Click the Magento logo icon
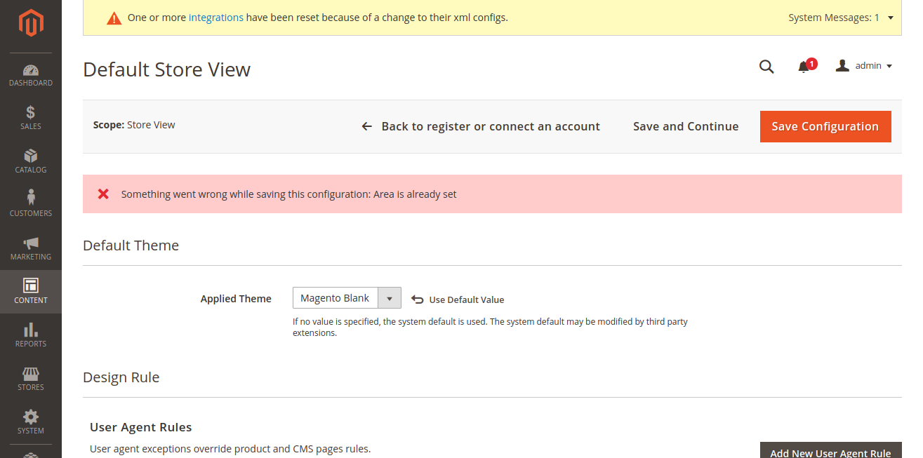The height and width of the screenshot is (458, 923). tap(31, 23)
